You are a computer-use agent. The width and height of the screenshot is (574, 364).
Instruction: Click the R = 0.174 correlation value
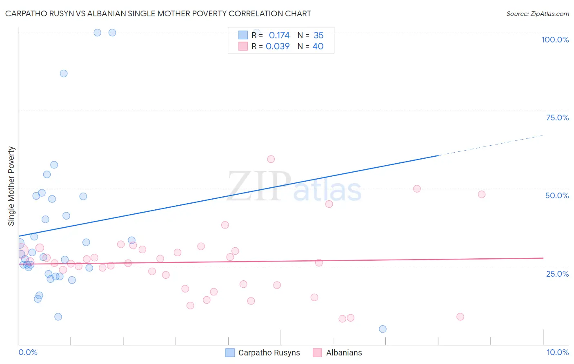[271, 35]
